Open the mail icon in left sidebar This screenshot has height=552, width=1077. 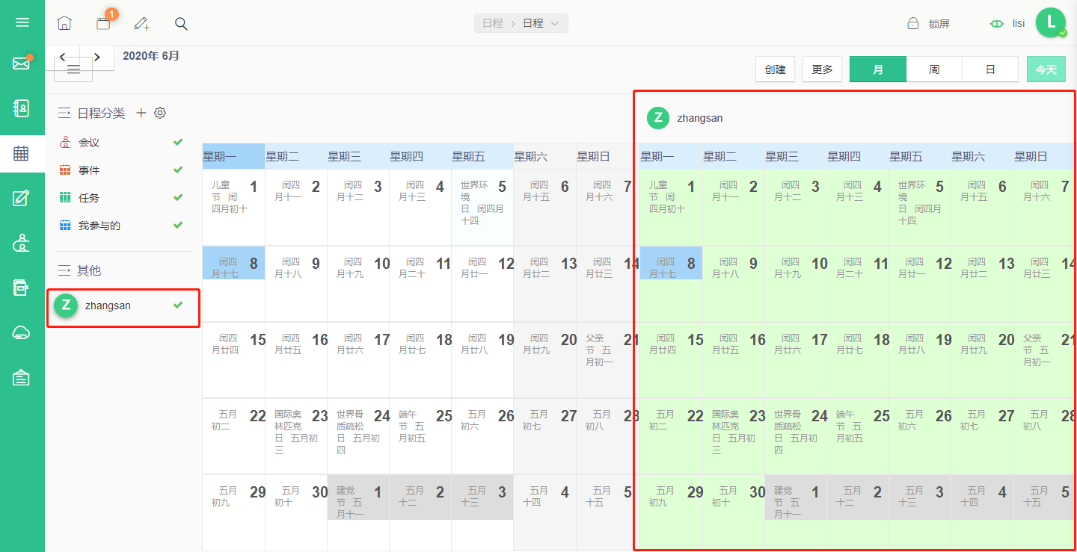[22, 63]
